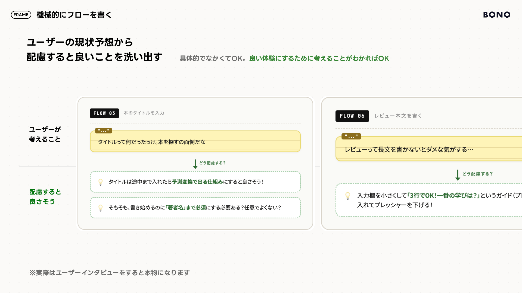The width and height of the screenshot is (522, 293).
Task: Click the FRAME badge in the header
Action: [x=21, y=15]
